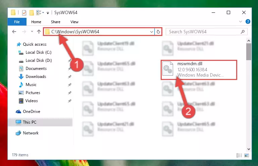The height and width of the screenshot is (166, 258).
Task: Click the pin icon beside Music
Action: coord(70,85)
